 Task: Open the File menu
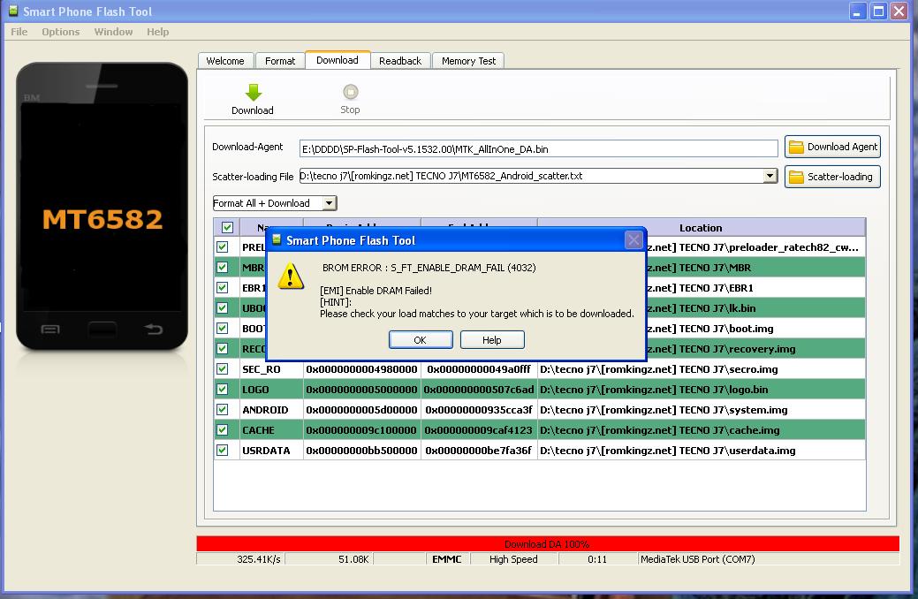pyautogui.click(x=19, y=32)
